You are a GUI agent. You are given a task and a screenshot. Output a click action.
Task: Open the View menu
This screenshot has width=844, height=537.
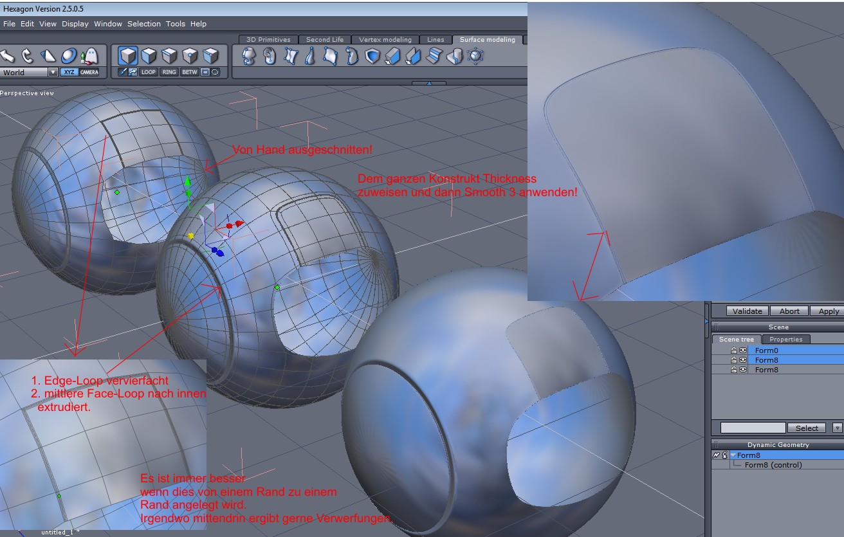48,24
